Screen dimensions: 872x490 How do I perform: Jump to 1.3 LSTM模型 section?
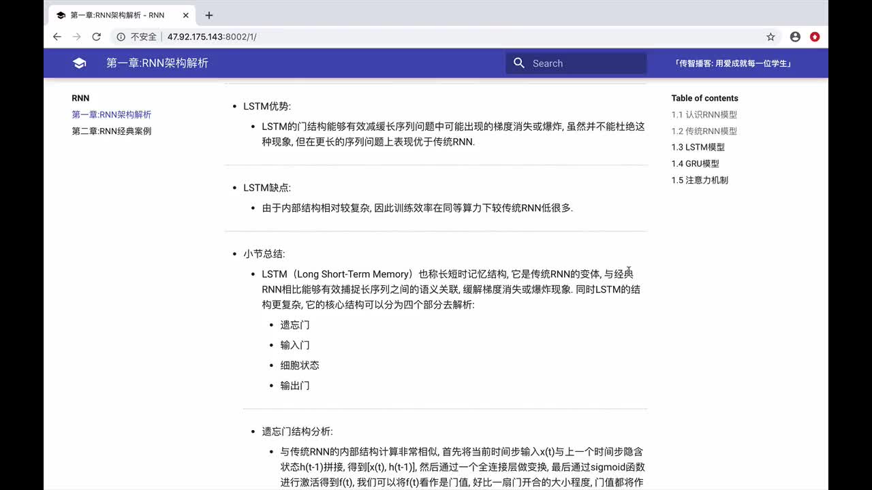698,147
